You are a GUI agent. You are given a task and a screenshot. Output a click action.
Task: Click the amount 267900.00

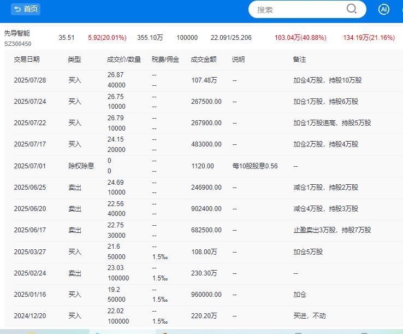[206, 123]
